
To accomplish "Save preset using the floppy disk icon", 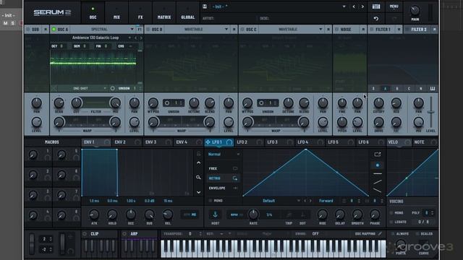I will tap(205, 6).
